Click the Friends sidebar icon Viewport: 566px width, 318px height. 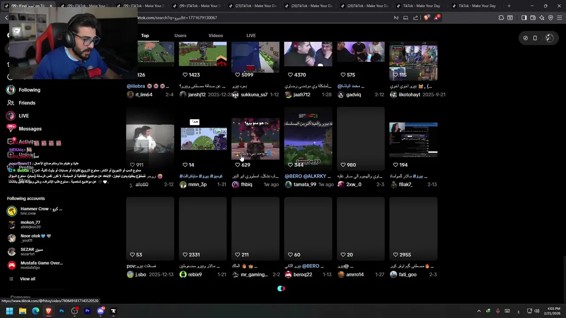(11, 103)
